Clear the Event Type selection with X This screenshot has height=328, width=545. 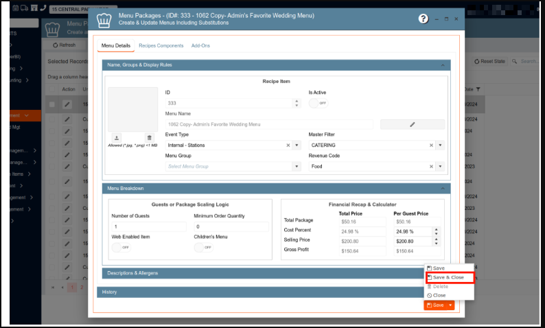click(288, 145)
